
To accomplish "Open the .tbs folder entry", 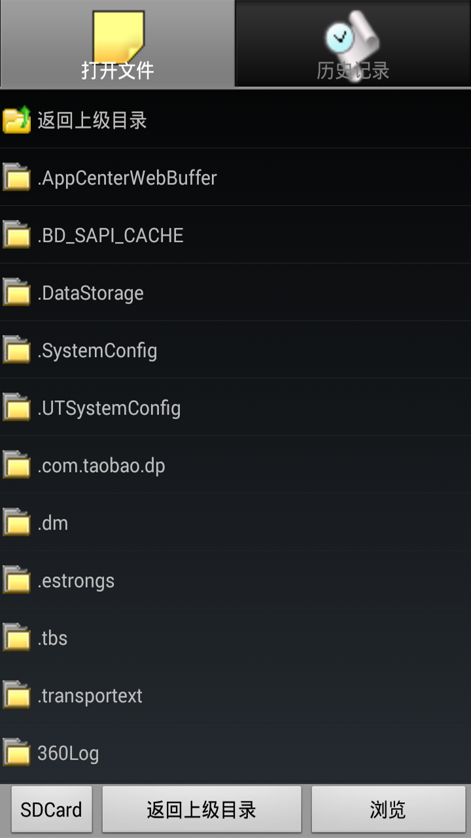I will [x=235, y=638].
